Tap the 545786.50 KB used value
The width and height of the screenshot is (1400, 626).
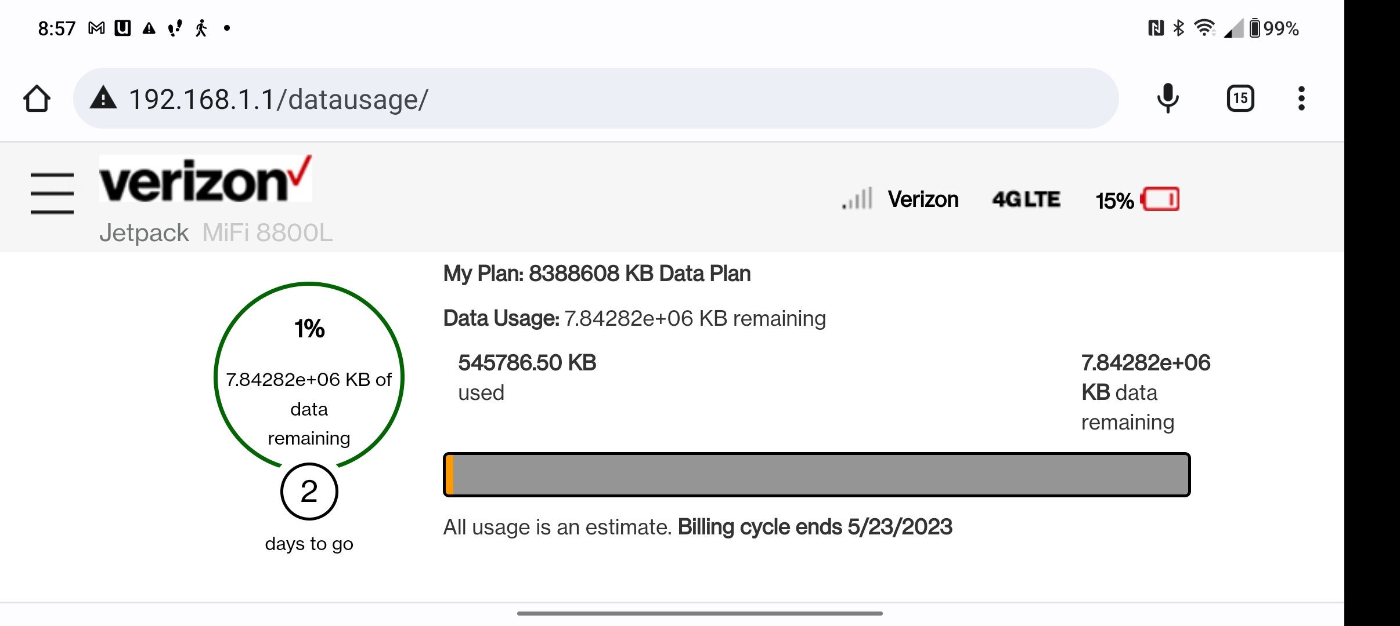[527, 363]
